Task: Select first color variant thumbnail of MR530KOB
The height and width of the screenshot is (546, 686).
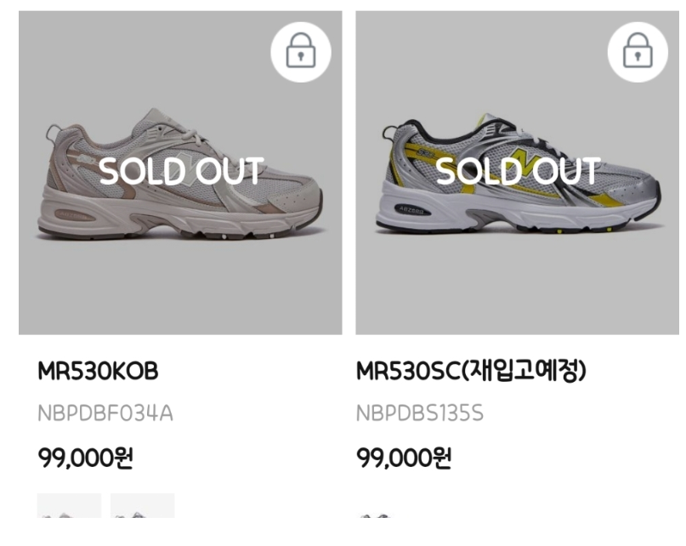Action: (x=69, y=509)
